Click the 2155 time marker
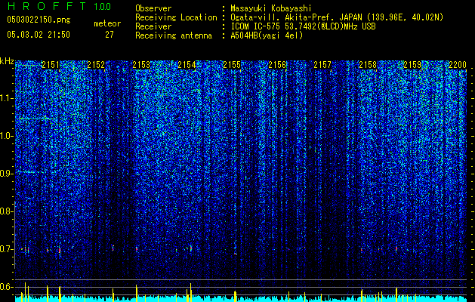Screen dimensions: 475x302 [x=232, y=65]
